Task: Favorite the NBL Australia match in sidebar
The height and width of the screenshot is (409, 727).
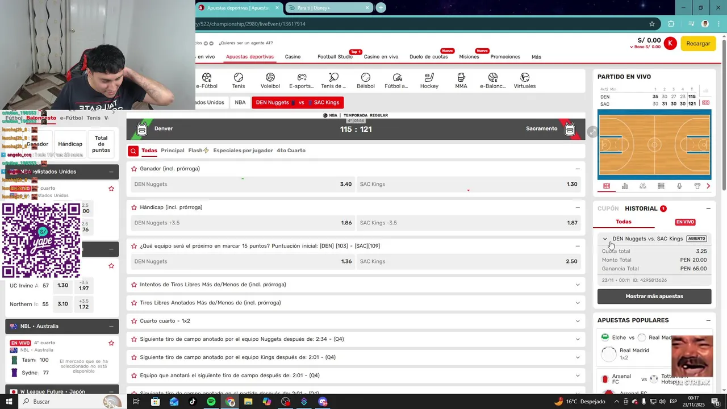Action: tap(111, 343)
